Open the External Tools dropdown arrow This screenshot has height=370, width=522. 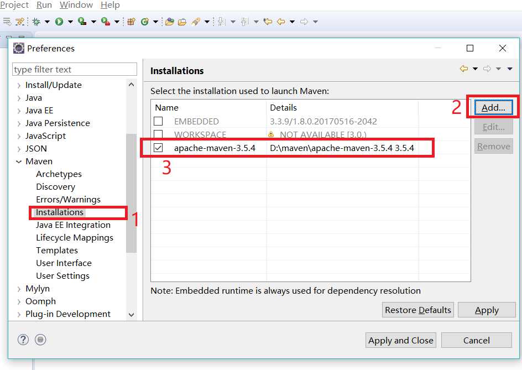pyautogui.click(x=117, y=22)
